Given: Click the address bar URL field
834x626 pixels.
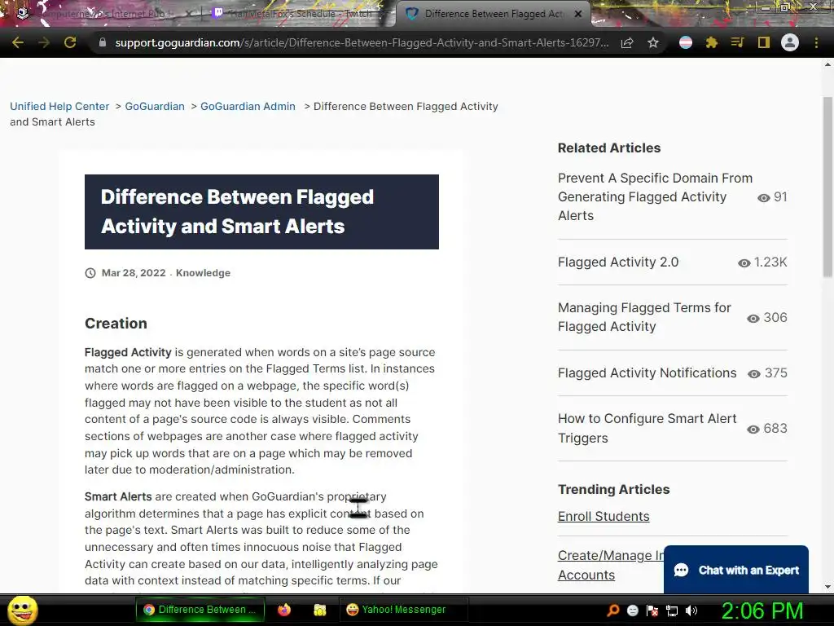Looking at the screenshot, I should tap(362, 42).
